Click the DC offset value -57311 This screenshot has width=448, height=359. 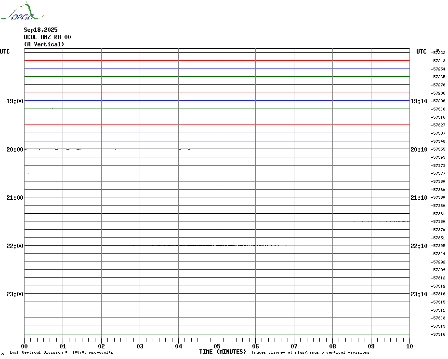point(438,310)
